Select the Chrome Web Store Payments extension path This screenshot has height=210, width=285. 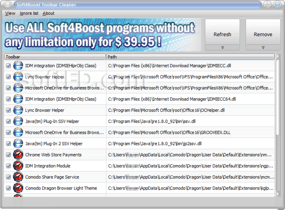pos(190,155)
